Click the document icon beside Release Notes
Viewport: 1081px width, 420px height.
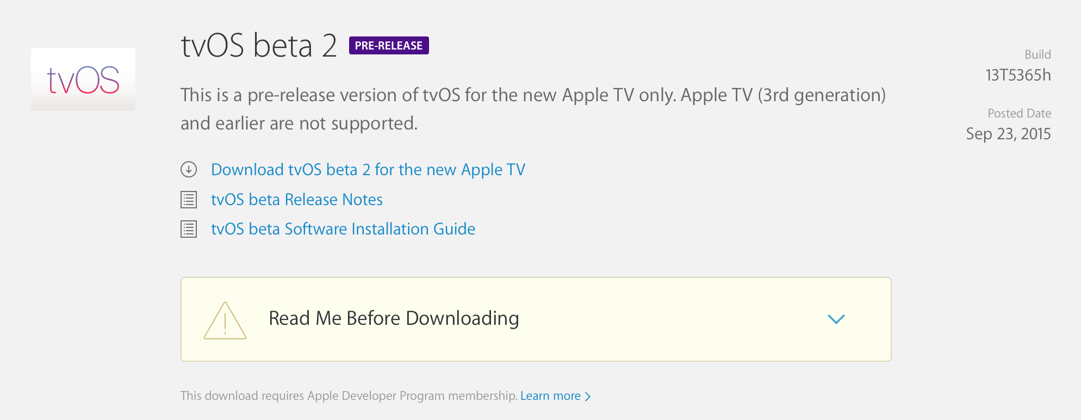click(x=188, y=200)
